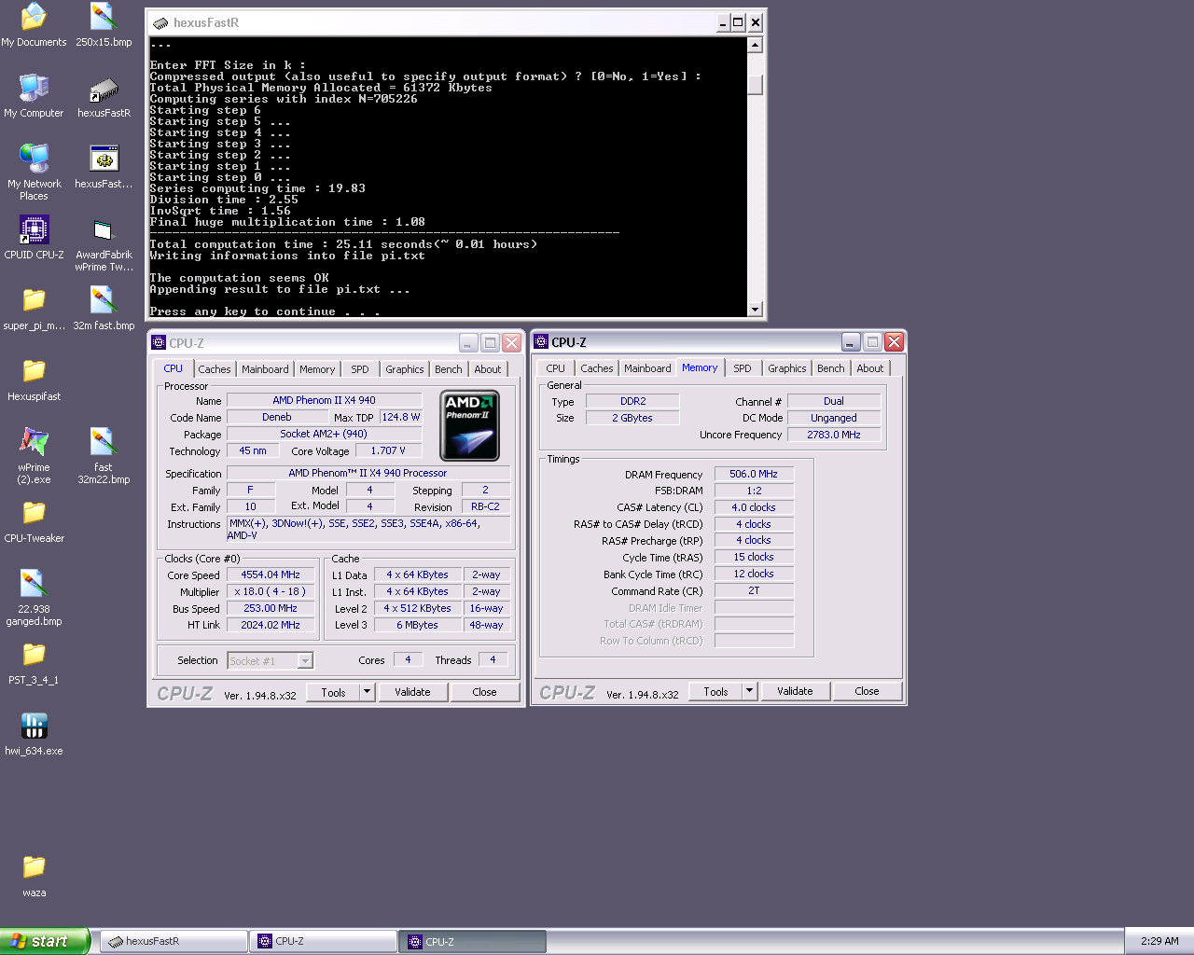
Task: Open Memory tab in left CPU-Z window
Action: click(x=317, y=369)
